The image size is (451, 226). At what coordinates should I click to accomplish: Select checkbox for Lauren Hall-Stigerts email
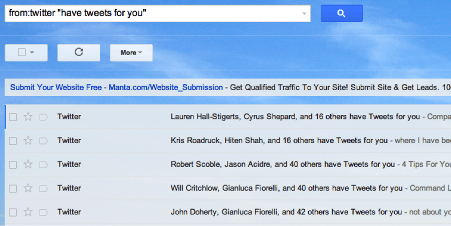13,117
